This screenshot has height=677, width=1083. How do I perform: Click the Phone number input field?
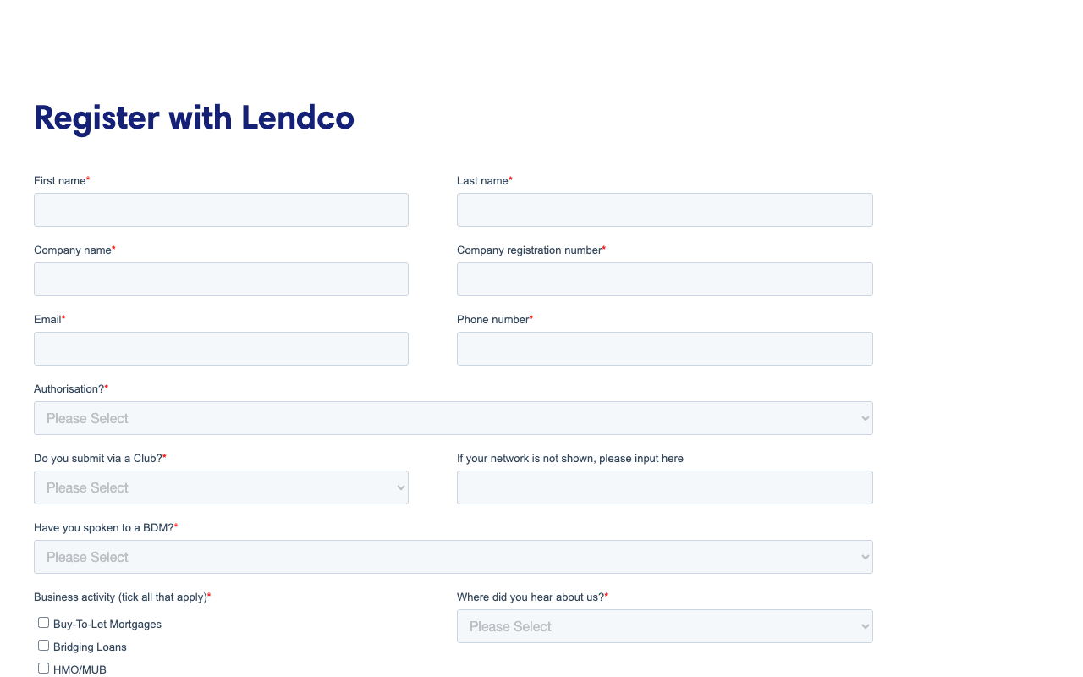[x=664, y=349]
